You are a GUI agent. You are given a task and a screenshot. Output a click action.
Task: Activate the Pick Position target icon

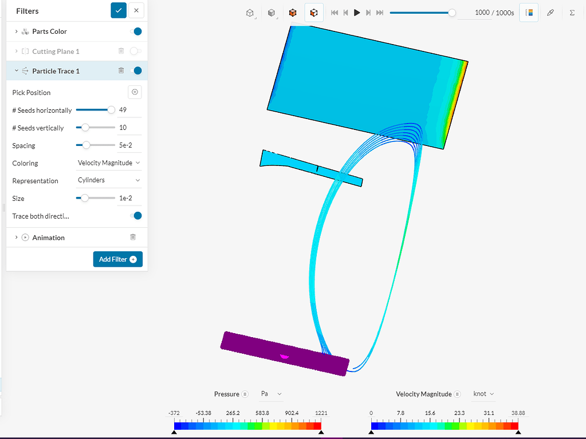tap(135, 92)
